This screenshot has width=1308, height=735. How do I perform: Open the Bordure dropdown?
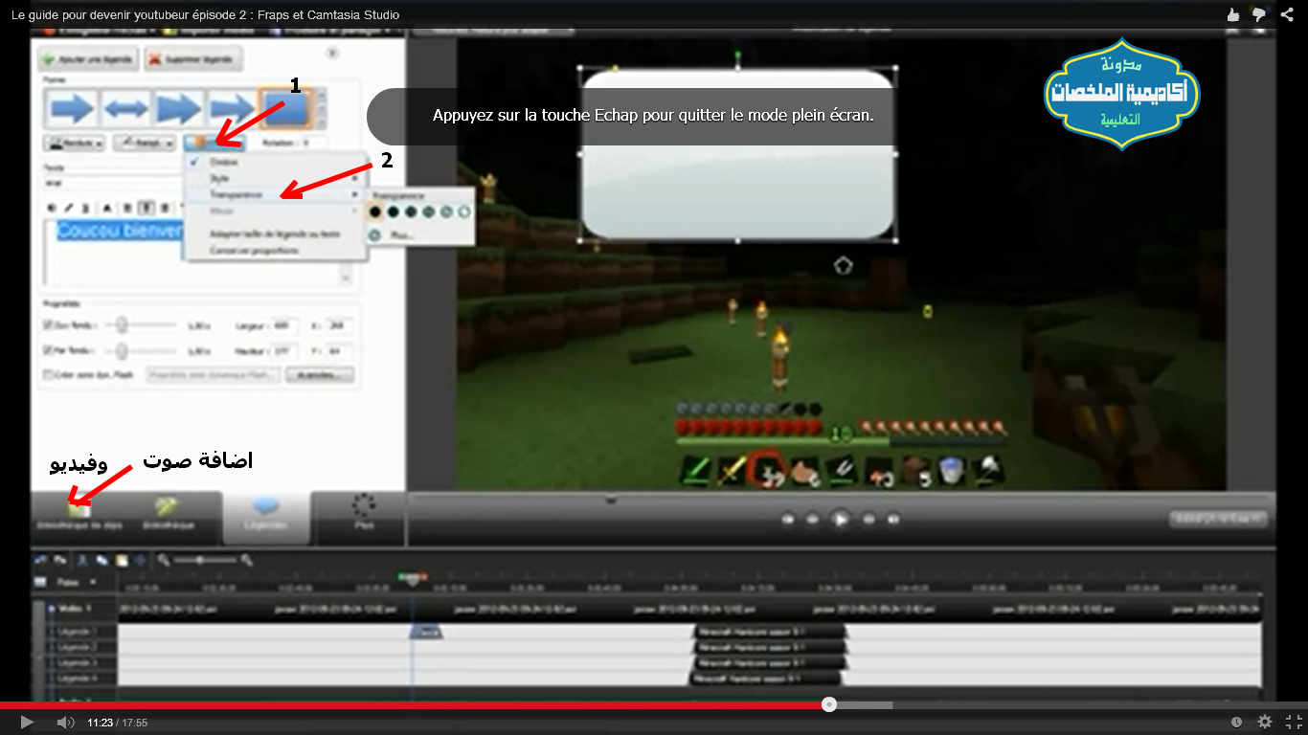tap(74, 143)
